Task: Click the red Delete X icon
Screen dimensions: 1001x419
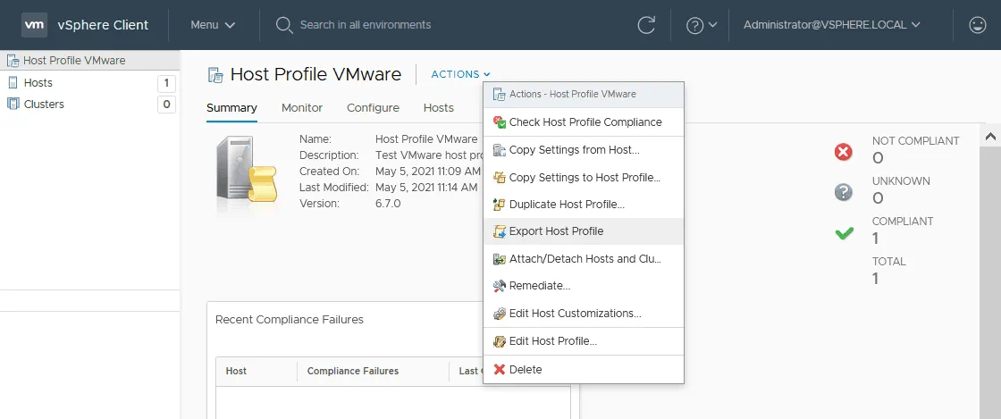Action: [500, 370]
